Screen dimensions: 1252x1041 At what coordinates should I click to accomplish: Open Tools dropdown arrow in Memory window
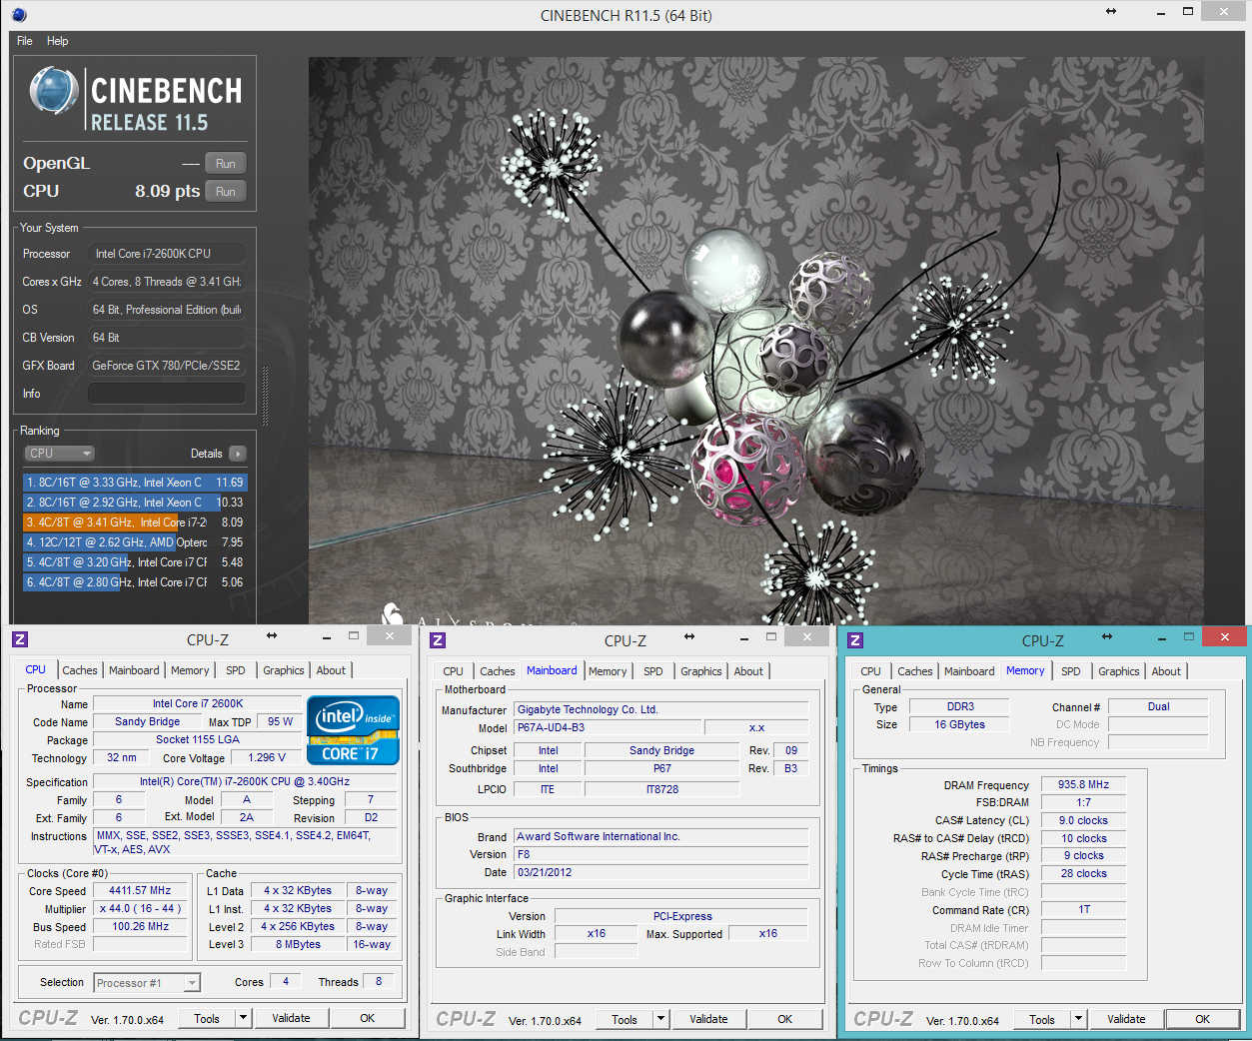coord(1078,1019)
